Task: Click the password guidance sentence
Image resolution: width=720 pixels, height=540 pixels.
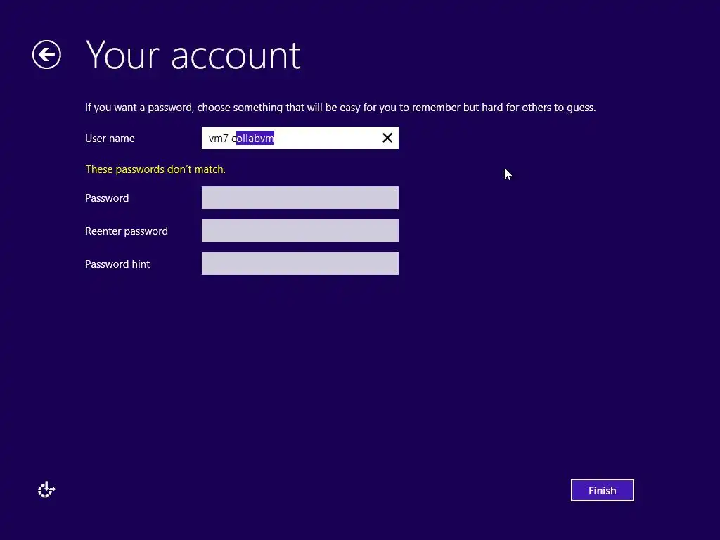Action: pyautogui.click(x=340, y=108)
